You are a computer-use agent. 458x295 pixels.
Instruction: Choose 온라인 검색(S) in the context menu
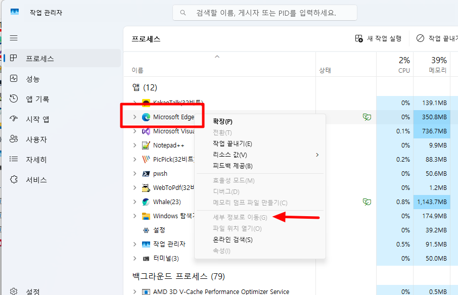click(260, 240)
